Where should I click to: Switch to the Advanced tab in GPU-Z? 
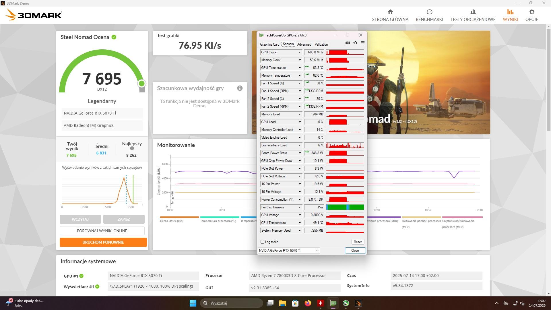pyautogui.click(x=304, y=44)
